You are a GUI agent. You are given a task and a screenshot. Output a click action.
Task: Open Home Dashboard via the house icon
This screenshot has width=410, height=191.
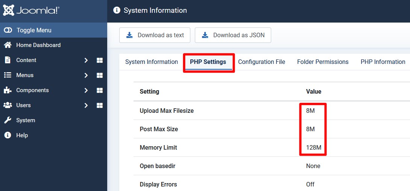coord(8,45)
